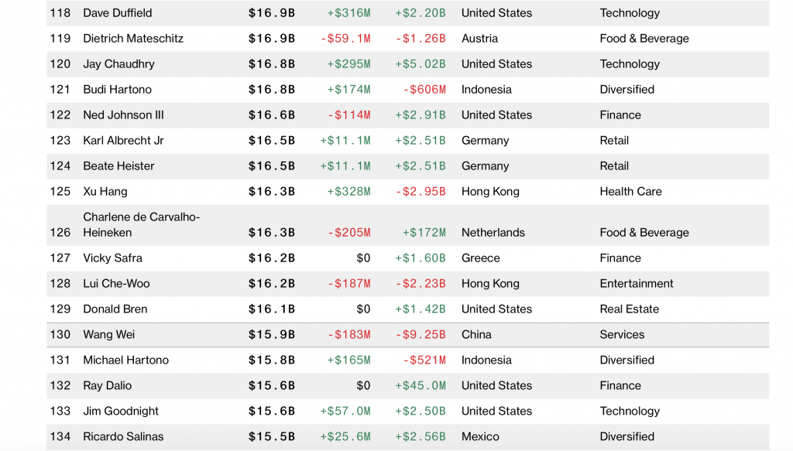The height and width of the screenshot is (451, 793).
Task: Open Michael Hartono's profile
Action: click(125, 360)
